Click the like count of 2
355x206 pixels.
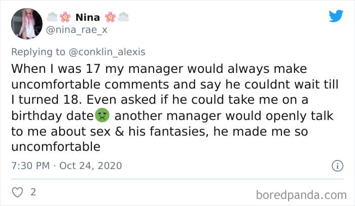[33, 192]
